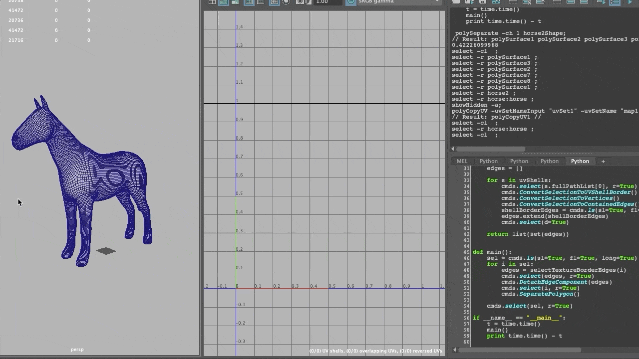Click 'for i in sel:' on line 47
The width and height of the screenshot is (639, 359).
(510, 264)
